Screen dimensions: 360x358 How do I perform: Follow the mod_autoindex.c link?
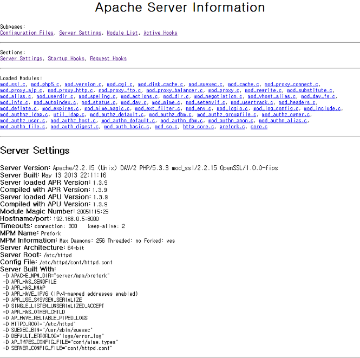(55, 102)
